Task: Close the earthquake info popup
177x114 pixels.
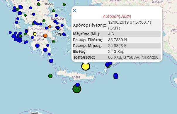Action: [75, 11]
